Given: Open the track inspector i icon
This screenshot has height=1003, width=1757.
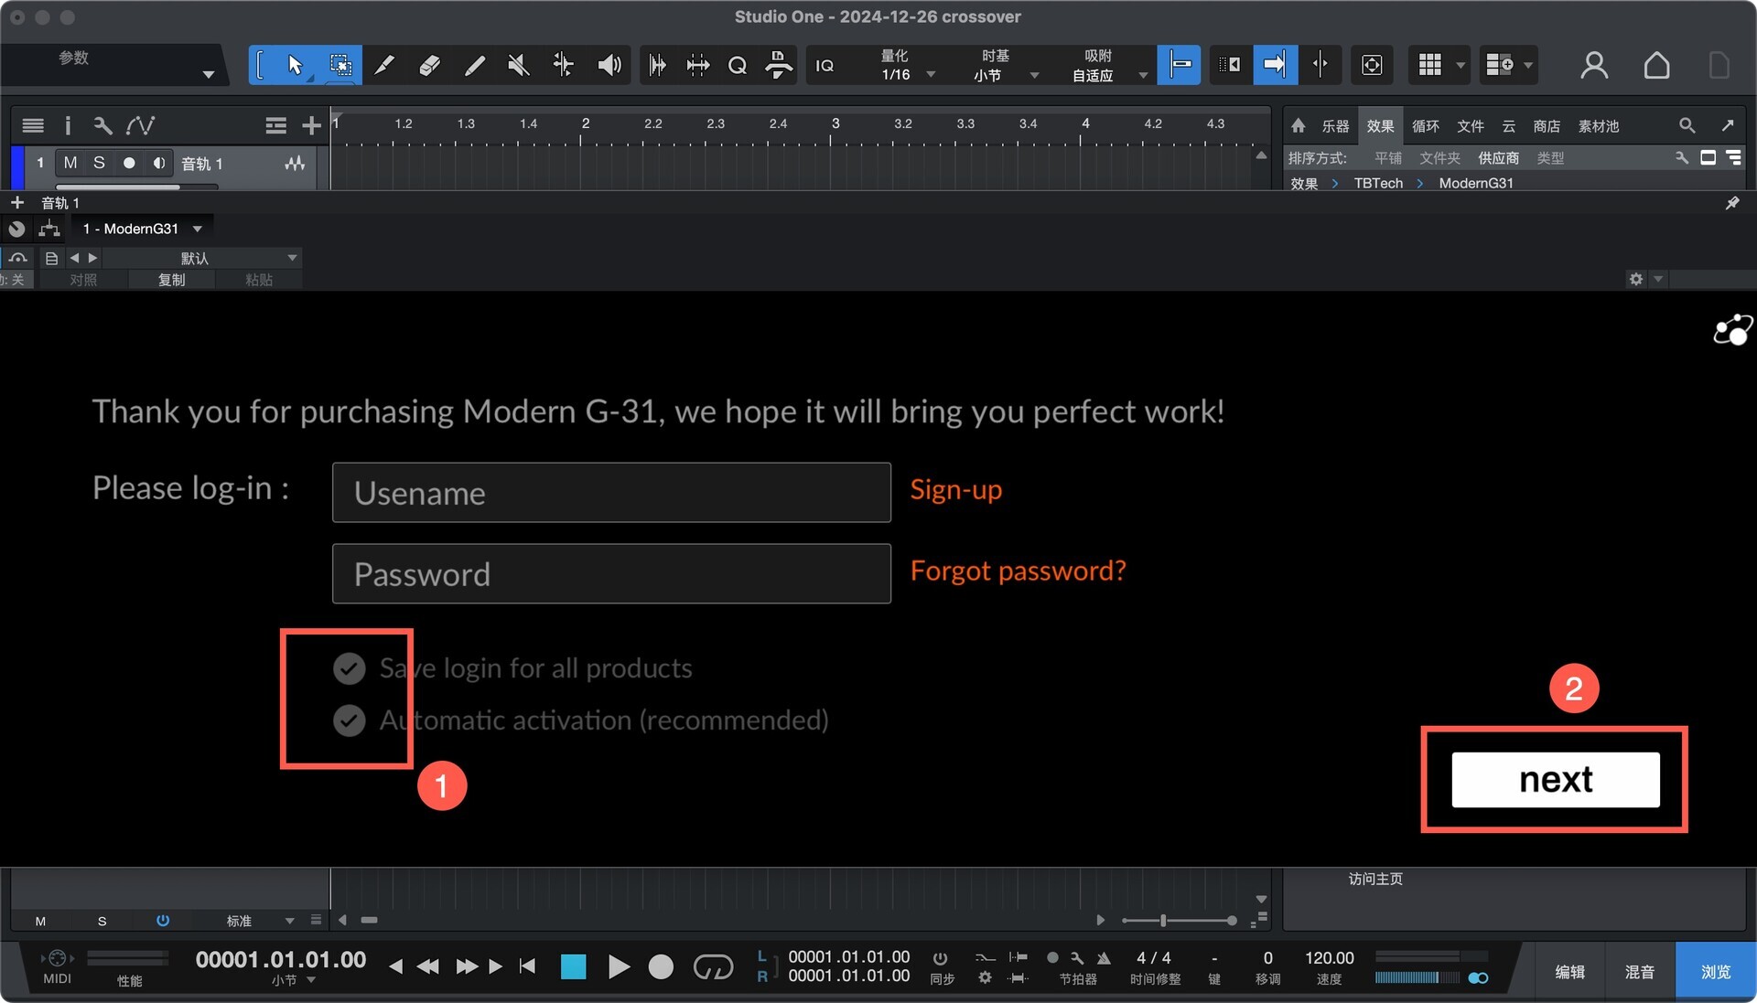Looking at the screenshot, I should pos(68,125).
